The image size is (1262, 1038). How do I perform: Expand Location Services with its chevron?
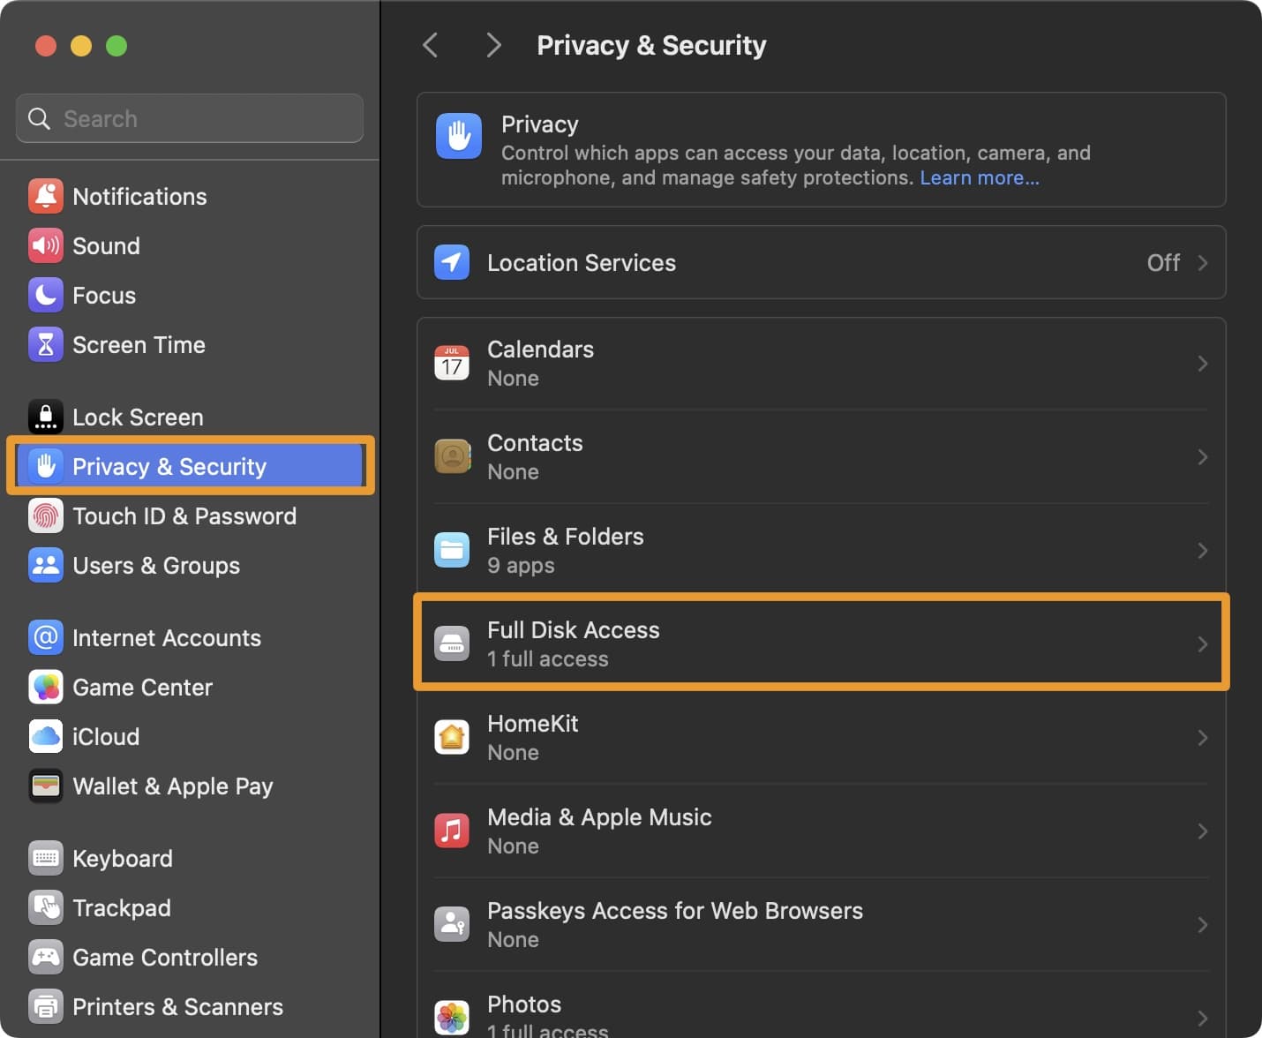1202,263
